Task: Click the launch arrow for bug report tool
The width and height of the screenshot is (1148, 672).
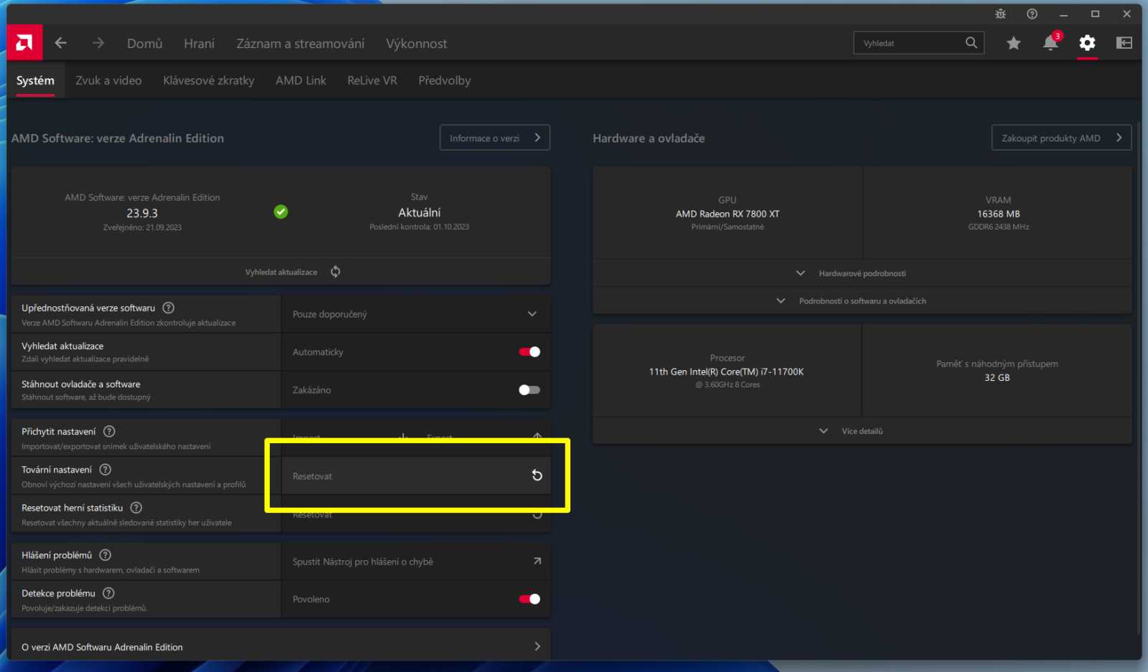Action: coord(537,561)
